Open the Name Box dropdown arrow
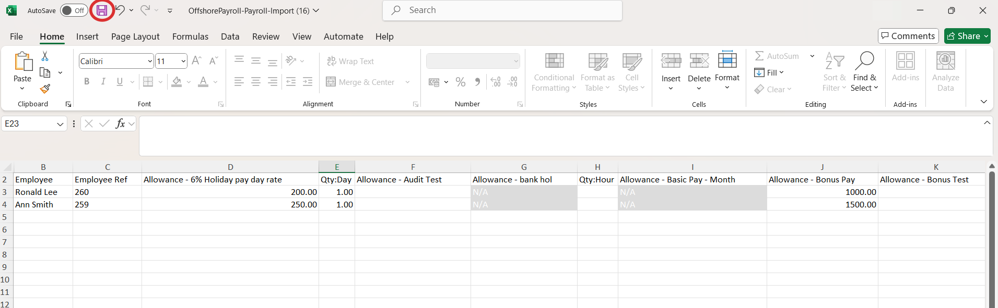The image size is (998, 308). tap(60, 124)
